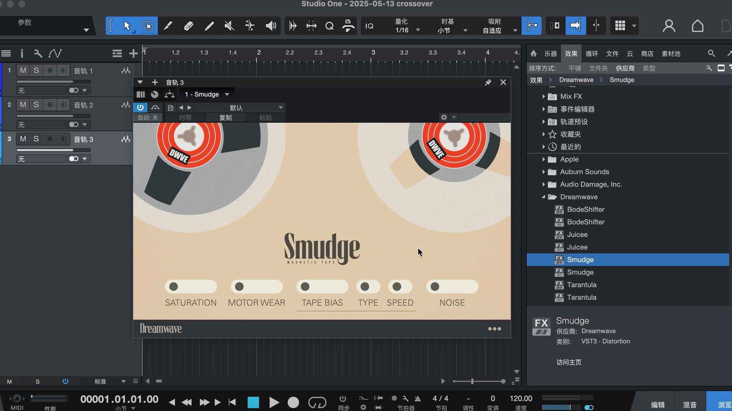The height and width of the screenshot is (411, 732).
Task: Expand the Mix FX folder
Action: pos(543,97)
